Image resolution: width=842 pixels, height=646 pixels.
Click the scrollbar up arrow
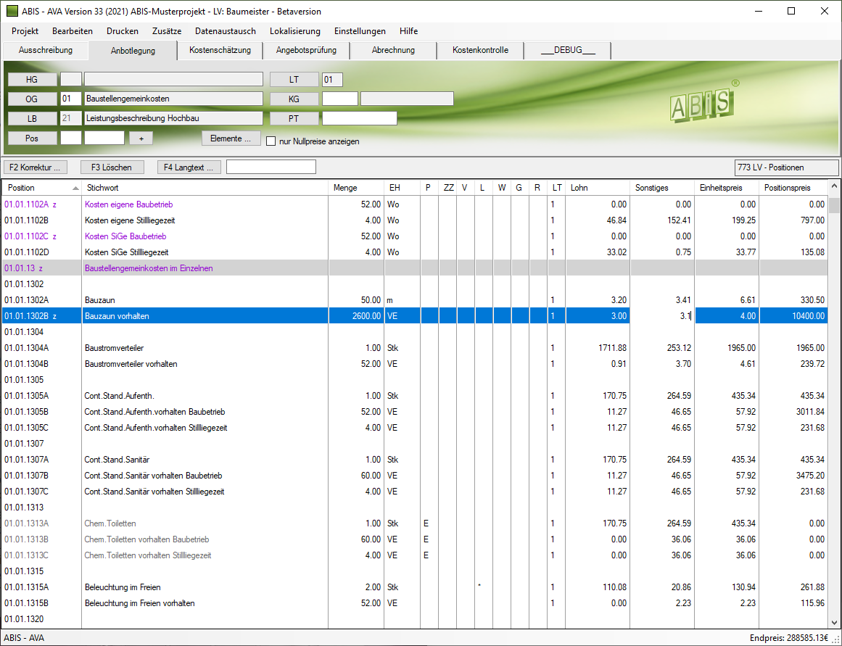pos(834,186)
